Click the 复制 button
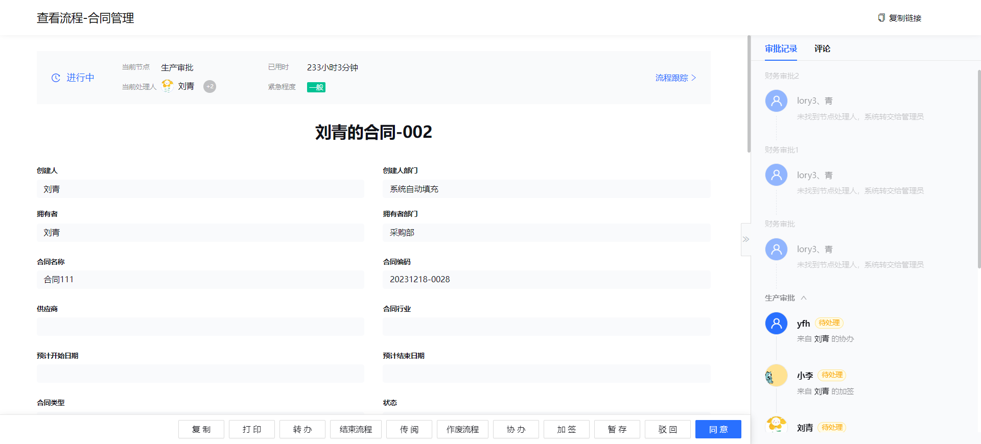The height and width of the screenshot is (444, 981). [201, 429]
